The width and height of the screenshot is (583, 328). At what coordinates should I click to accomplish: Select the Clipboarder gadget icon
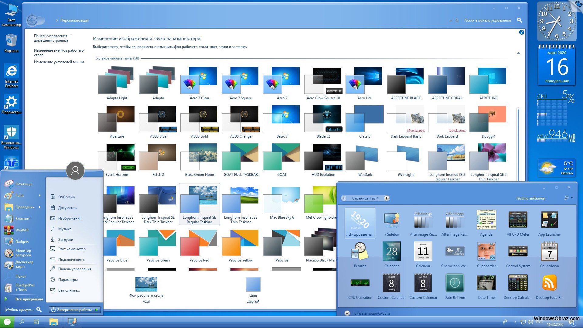[486, 251]
